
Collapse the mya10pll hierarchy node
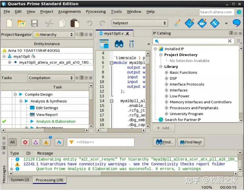click(x=4, y=56)
